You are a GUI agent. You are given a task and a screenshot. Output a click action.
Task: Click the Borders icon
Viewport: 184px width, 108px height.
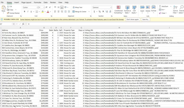point(37,12)
